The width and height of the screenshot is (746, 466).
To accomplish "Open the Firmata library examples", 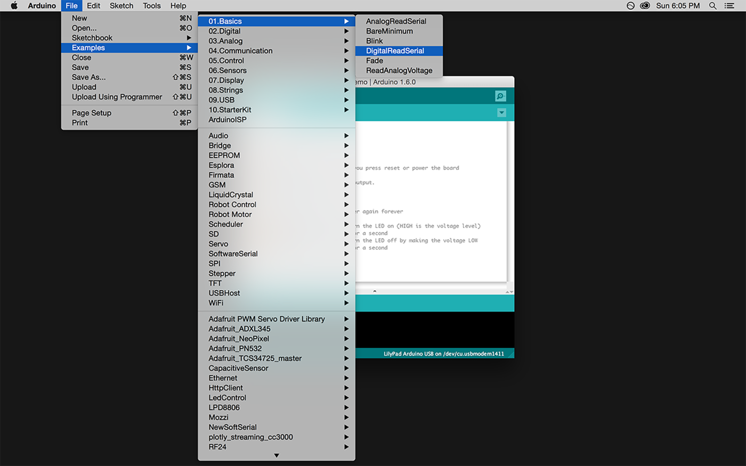I will [x=277, y=175].
